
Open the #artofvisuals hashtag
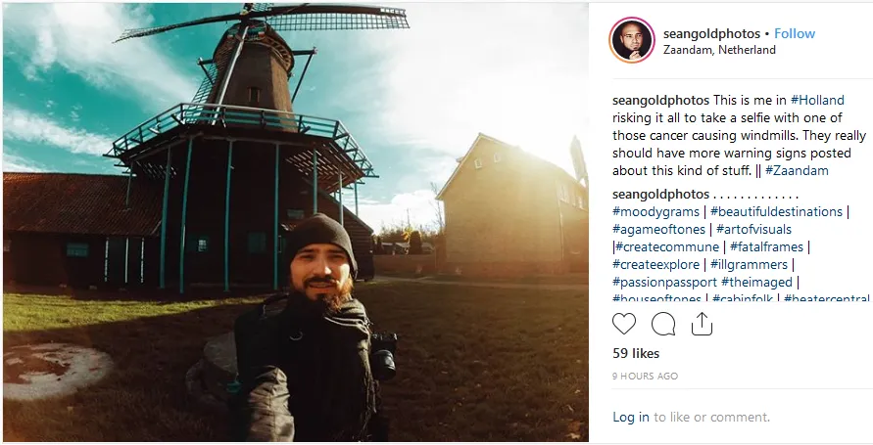(x=753, y=230)
